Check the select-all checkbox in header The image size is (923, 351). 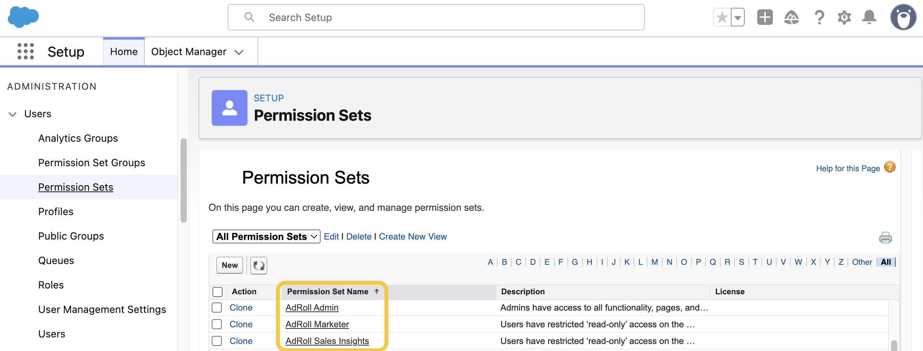(x=218, y=292)
